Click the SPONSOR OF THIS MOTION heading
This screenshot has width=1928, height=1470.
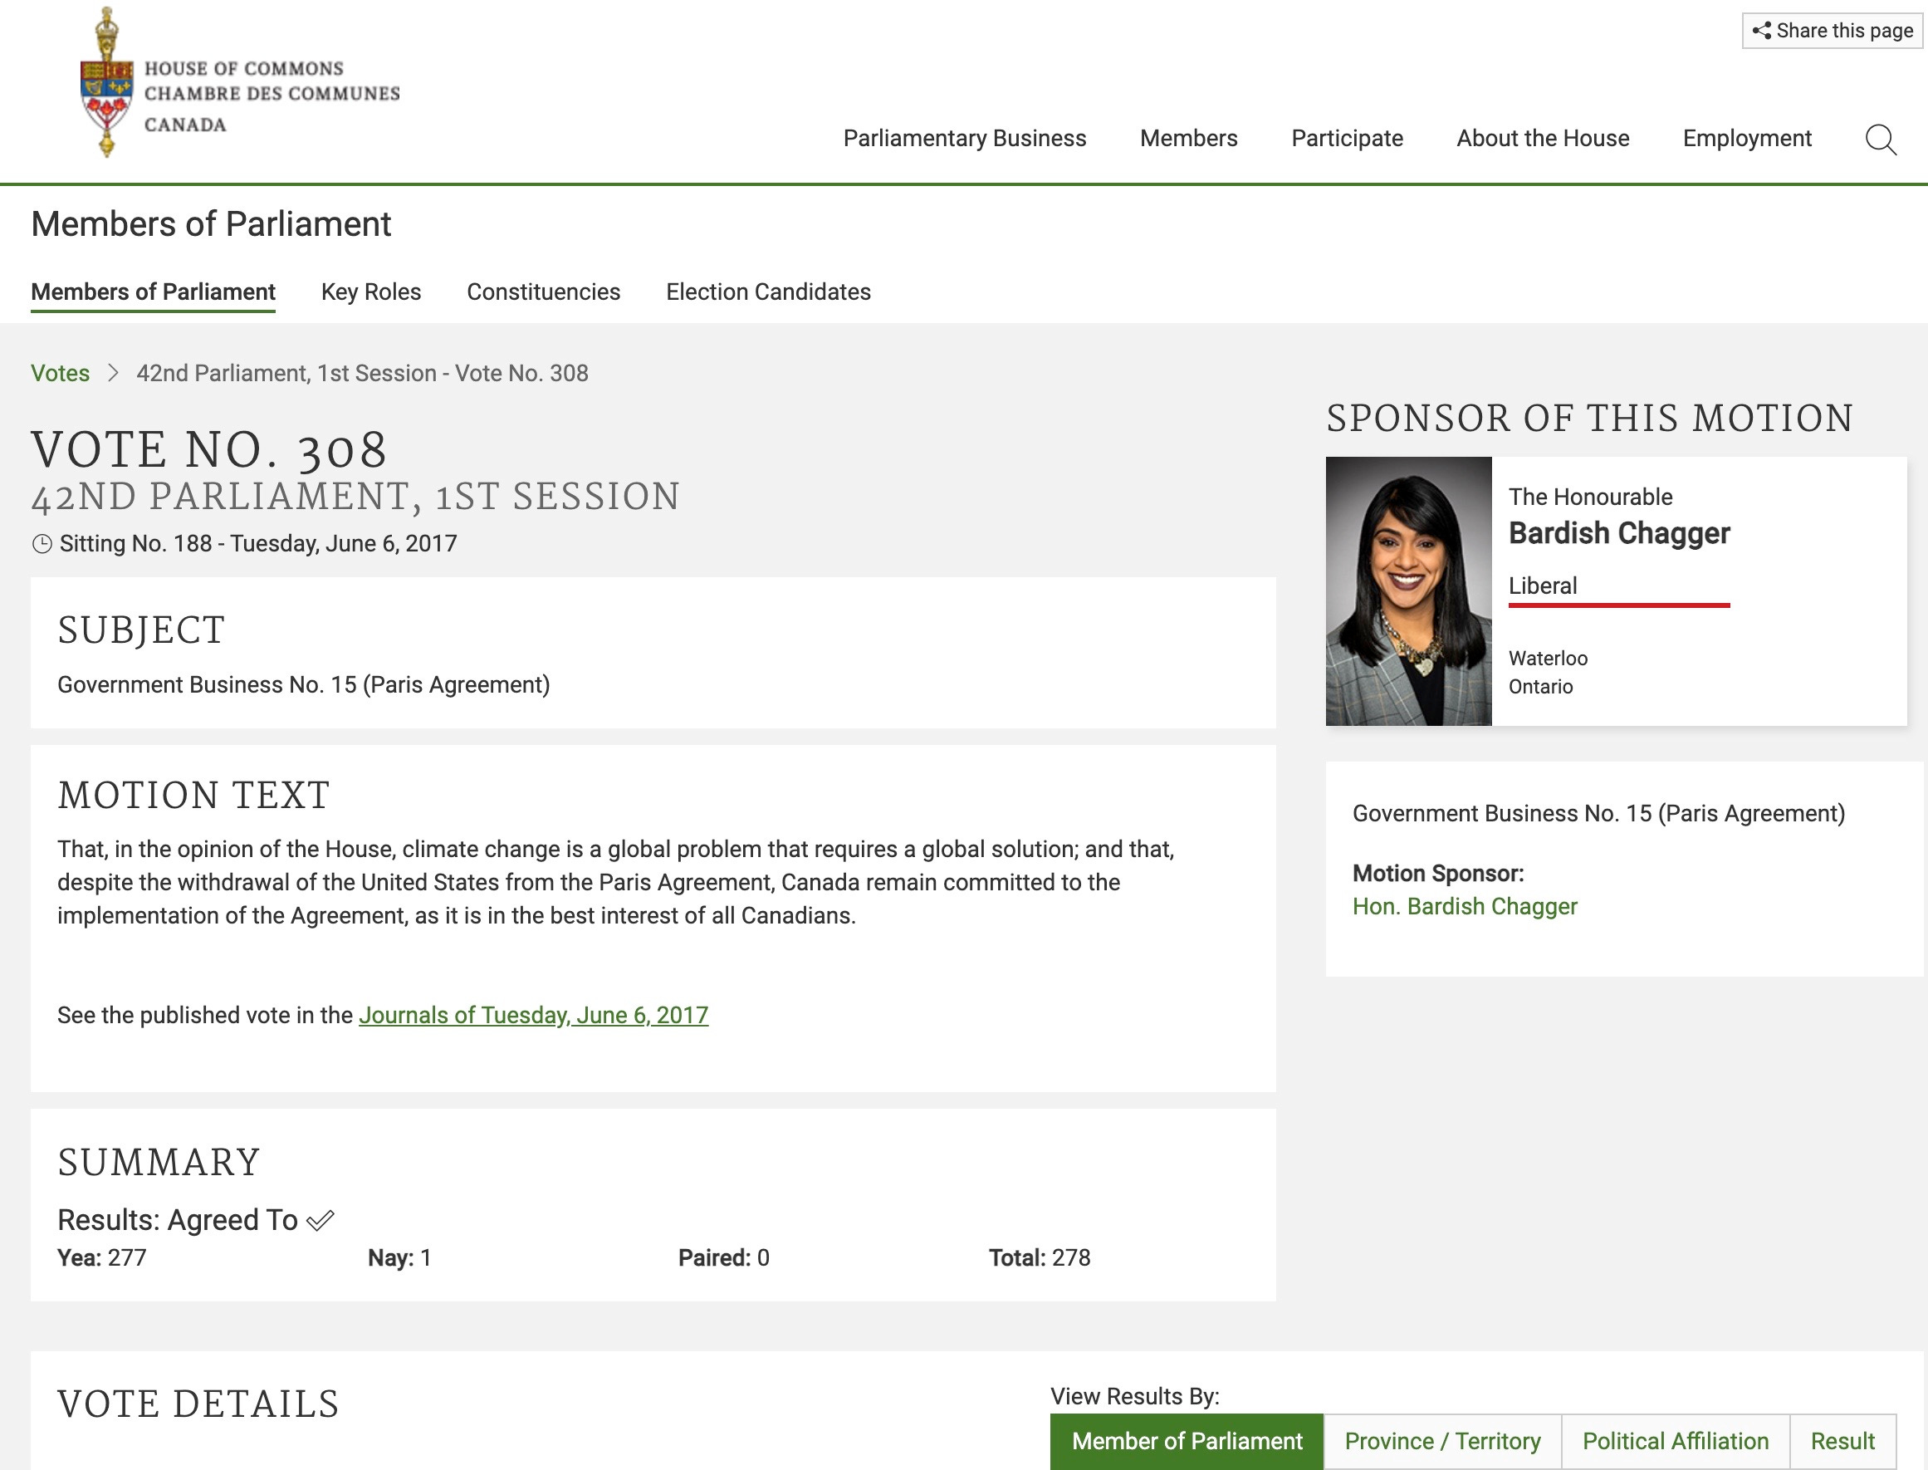[1589, 419]
